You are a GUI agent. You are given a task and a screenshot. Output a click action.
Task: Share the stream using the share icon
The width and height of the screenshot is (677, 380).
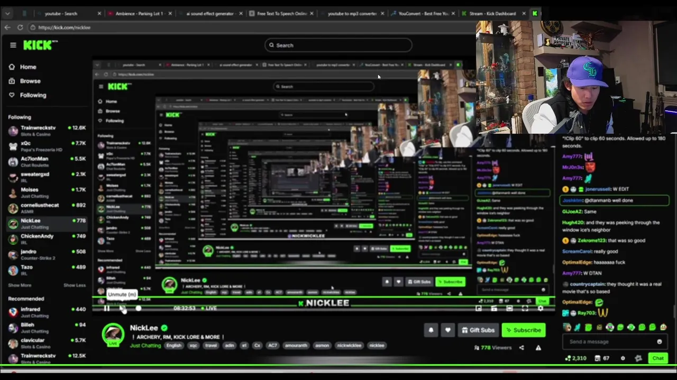(x=522, y=348)
